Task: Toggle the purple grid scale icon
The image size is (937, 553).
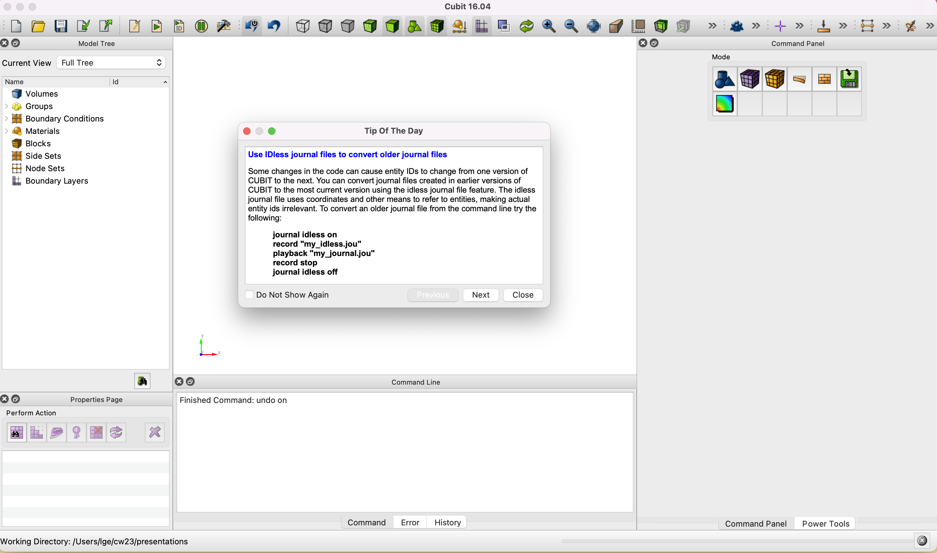Action: (x=482, y=26)
